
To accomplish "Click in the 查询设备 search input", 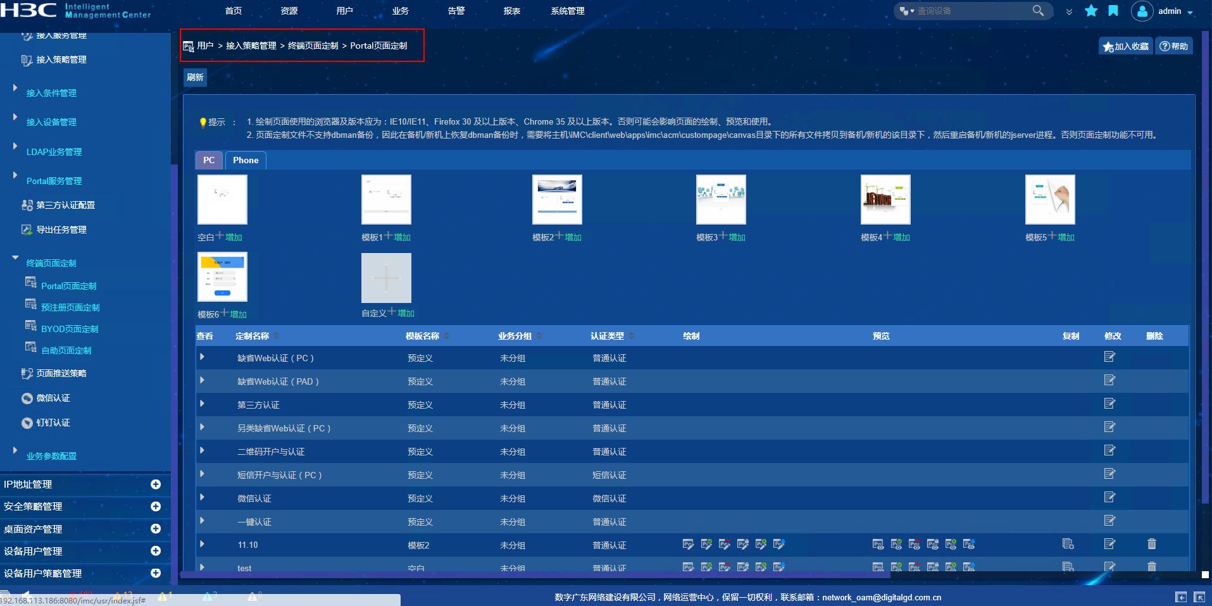I will tap(972, 11).
